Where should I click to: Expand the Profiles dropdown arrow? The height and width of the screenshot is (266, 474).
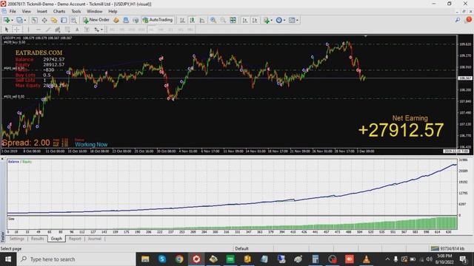pos(24,20)
